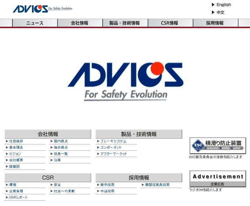This screenshot has height=206, width=250.
Task: Switch site language to 中文
Action: (220, 12)
